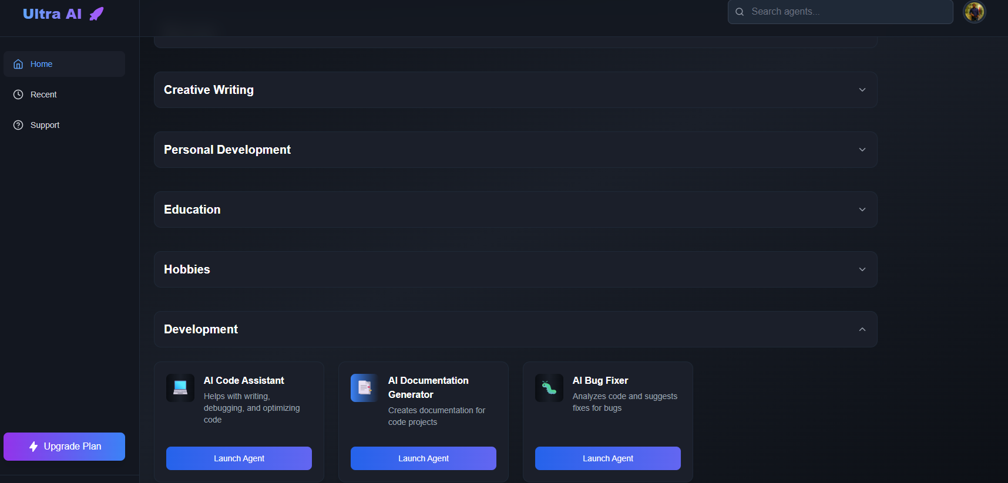
Task: Click the Creative Writing heading
Action: [x=209, y=90]
